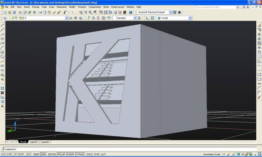Toggle ORTHO mode
Image resolution: width=262 pixels, height=157 pixels.
52,154
